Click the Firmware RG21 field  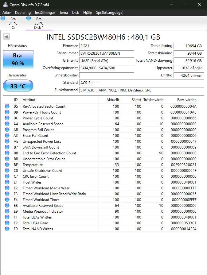(106, 46)
